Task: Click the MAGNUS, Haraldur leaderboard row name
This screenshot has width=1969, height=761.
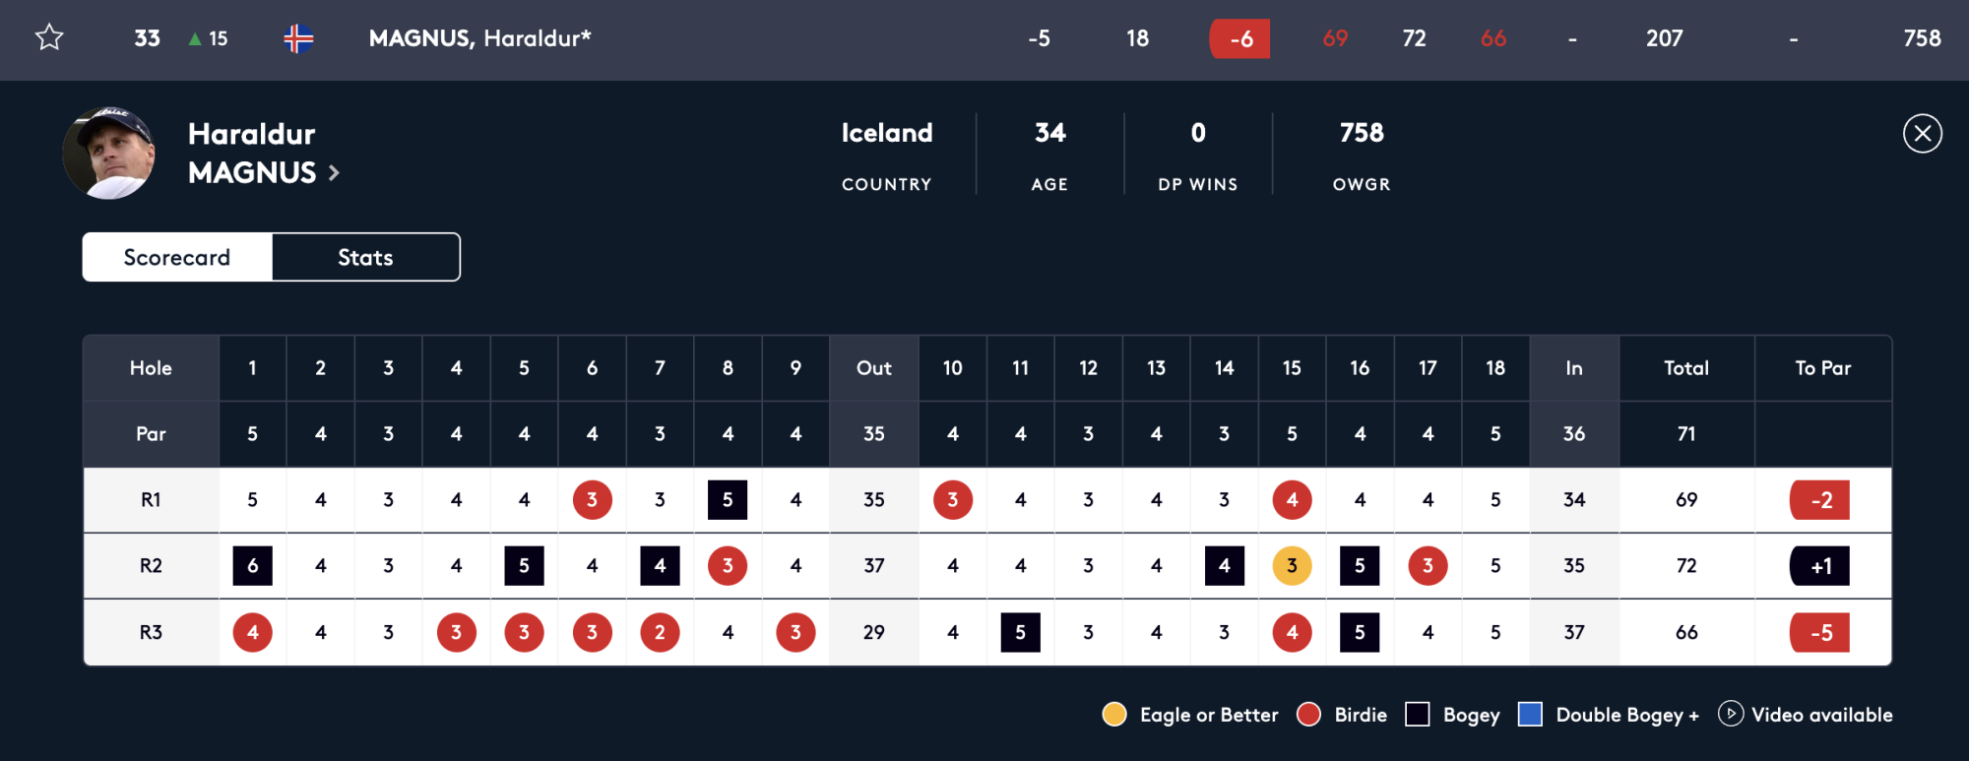Action: pos(479,38)
